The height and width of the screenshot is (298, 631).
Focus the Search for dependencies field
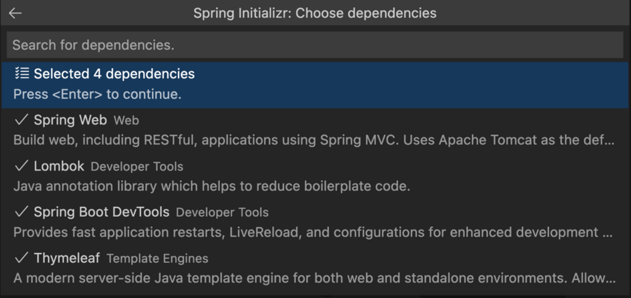pyautogui.click(x=315, y=45)
